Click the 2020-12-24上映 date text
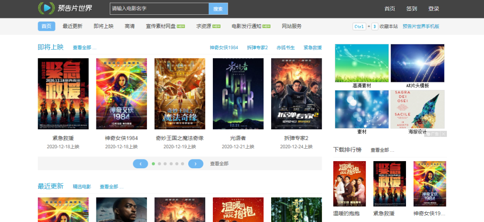 pos(296,147)
